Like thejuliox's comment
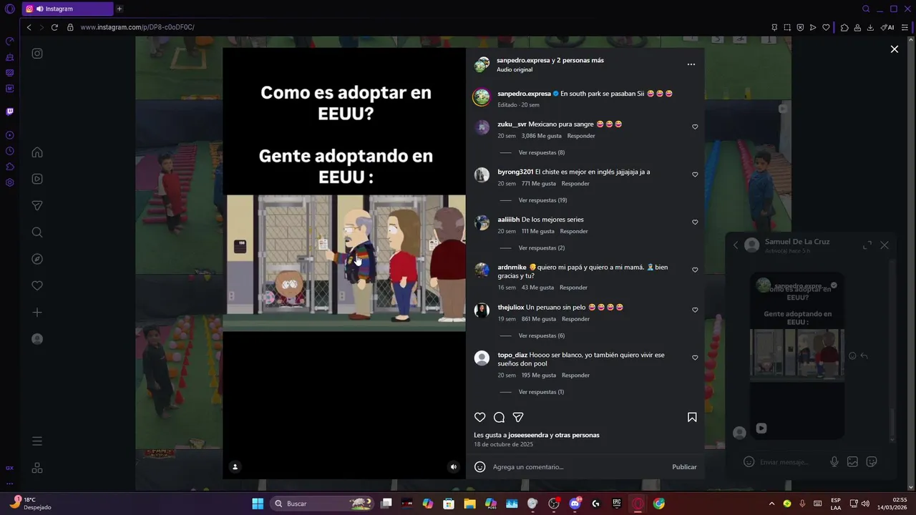 695,310
